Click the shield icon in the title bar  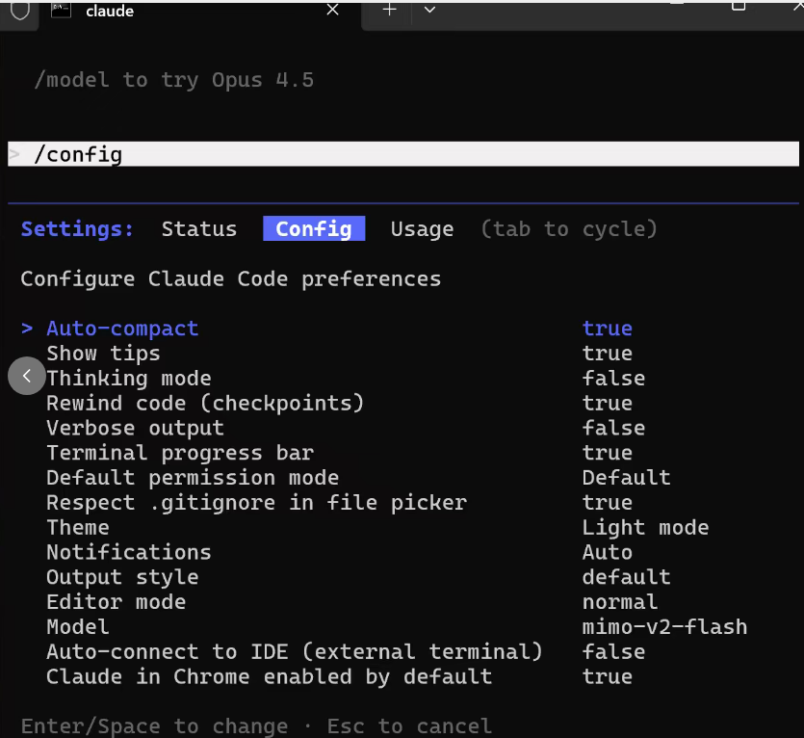pos(20,11)
